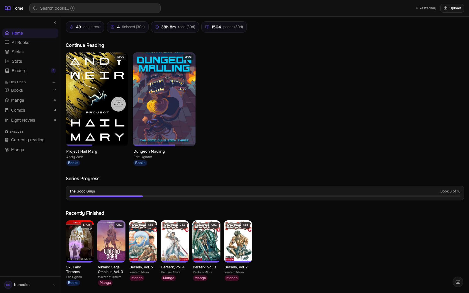Click the Currently reading shelf icon
This screenshot has height=293, width=469.
[x=7, y=140]
